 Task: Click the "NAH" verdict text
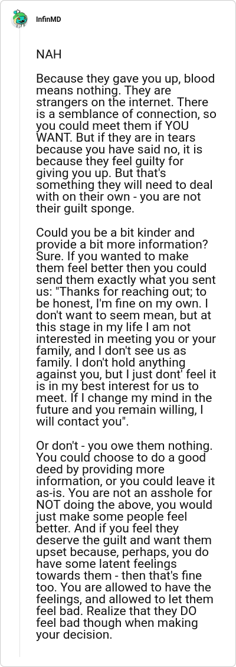point(49,54)
